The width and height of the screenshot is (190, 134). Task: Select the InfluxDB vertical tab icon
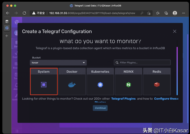[x=7, y=28]
